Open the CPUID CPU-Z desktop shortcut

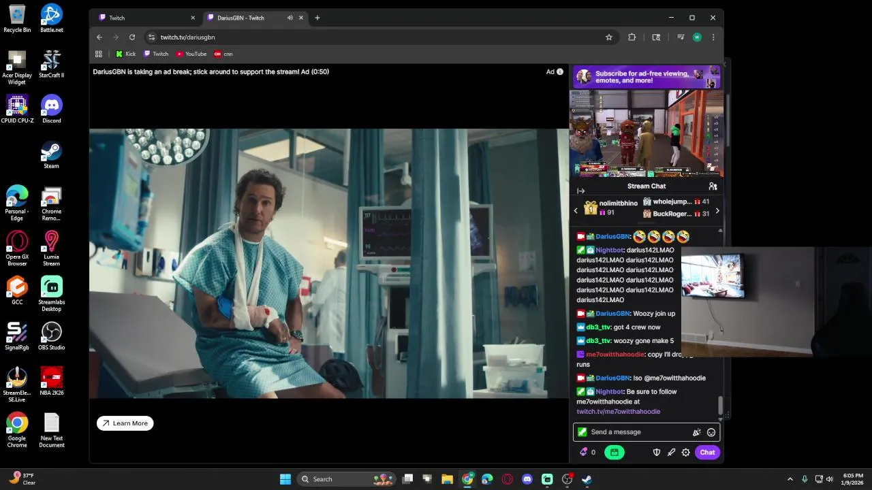17,109
